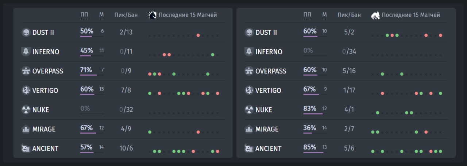Click the Dust II map icon in left panel
Screen dimensions: 467x166
(x=26, y=32)
